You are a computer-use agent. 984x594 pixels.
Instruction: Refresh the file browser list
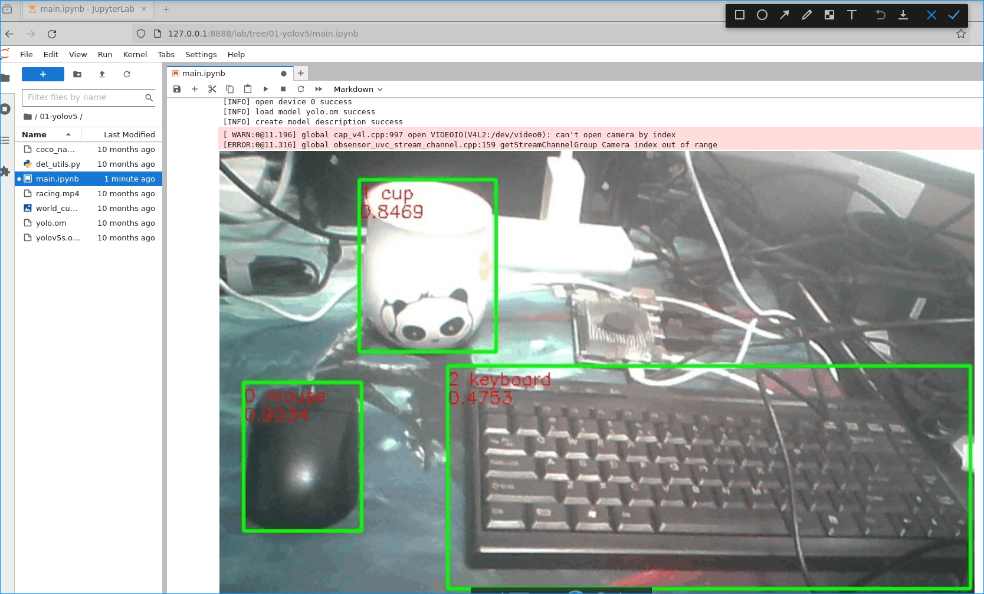(127, 74)
